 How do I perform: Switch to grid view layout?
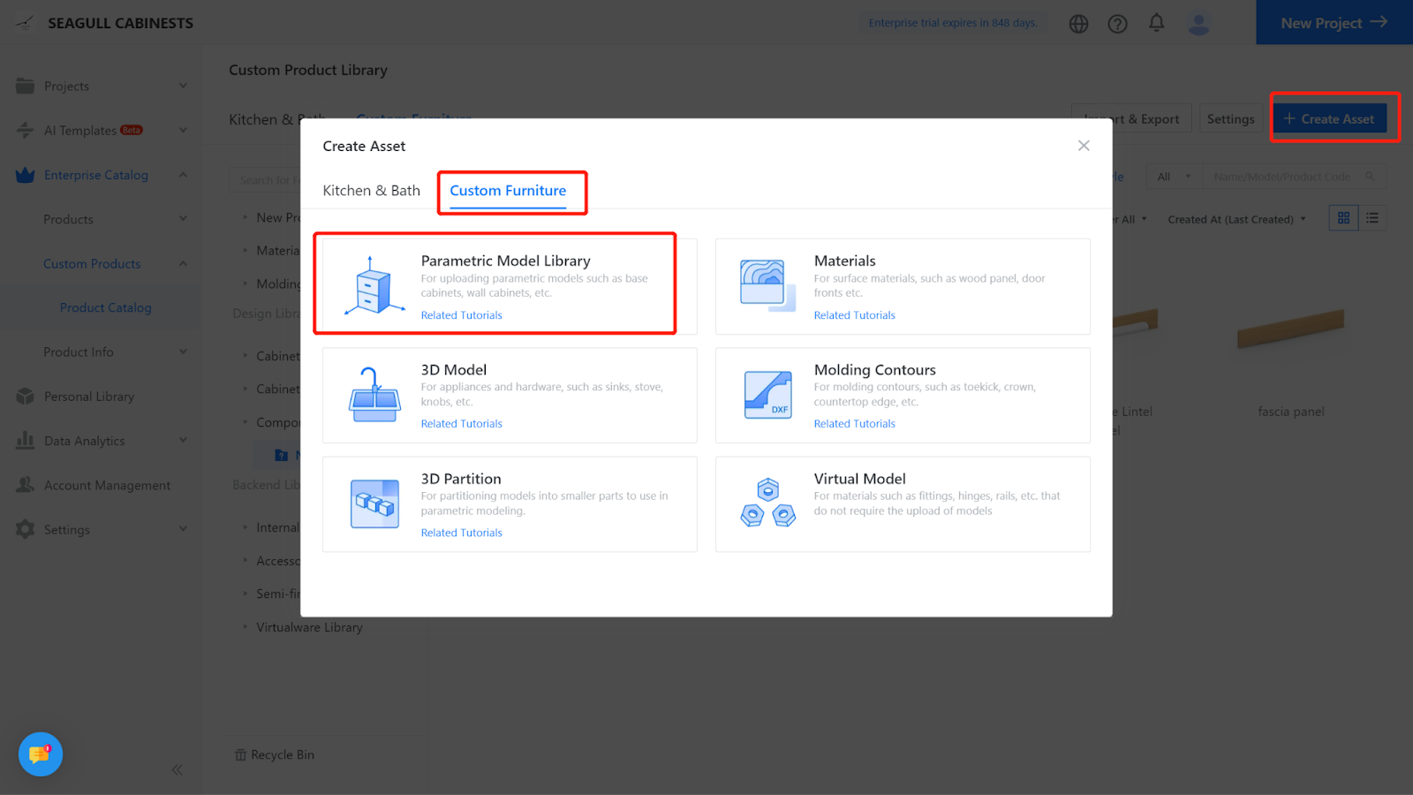point(1343,218)
